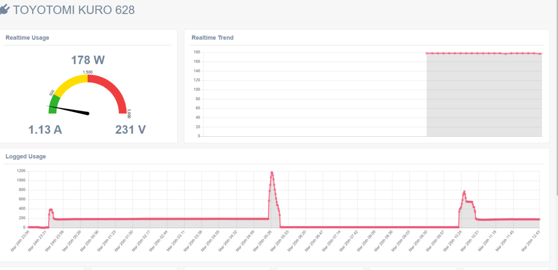The image size is (558, 270).
Task: Click the green segment of the gauge
Action: [x=53, y=105]
